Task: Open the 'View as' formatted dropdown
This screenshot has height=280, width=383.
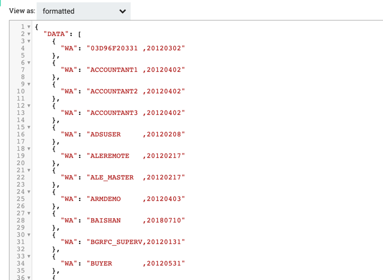Action: pos(86,11)
